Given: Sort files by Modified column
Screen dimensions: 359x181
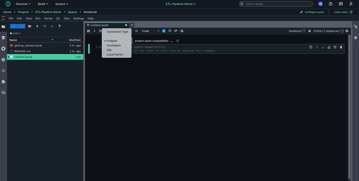Looking at the screenshot, I should pyautogui.click(x=75, y=40).
